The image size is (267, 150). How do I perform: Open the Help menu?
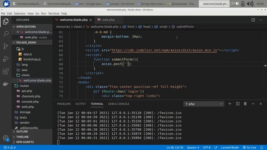pos(64,13)
